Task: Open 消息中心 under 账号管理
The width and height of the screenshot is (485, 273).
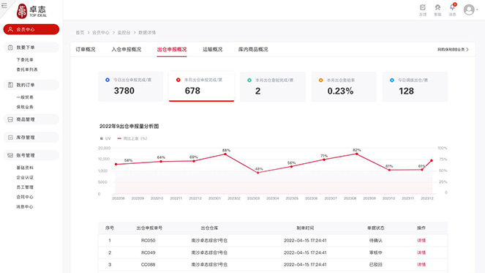Action: tap(25, 206)
